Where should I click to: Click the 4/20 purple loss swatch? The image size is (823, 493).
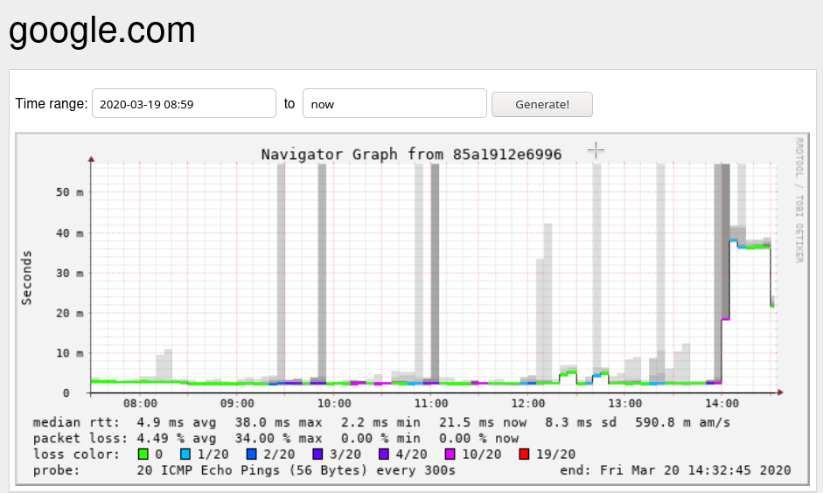click(384, 455)
